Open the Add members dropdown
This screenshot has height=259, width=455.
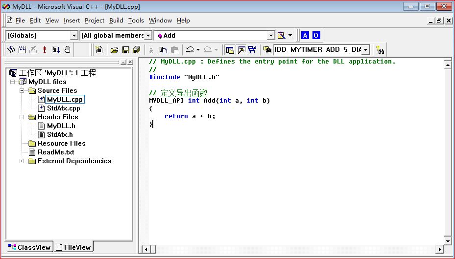coord(271,36)
